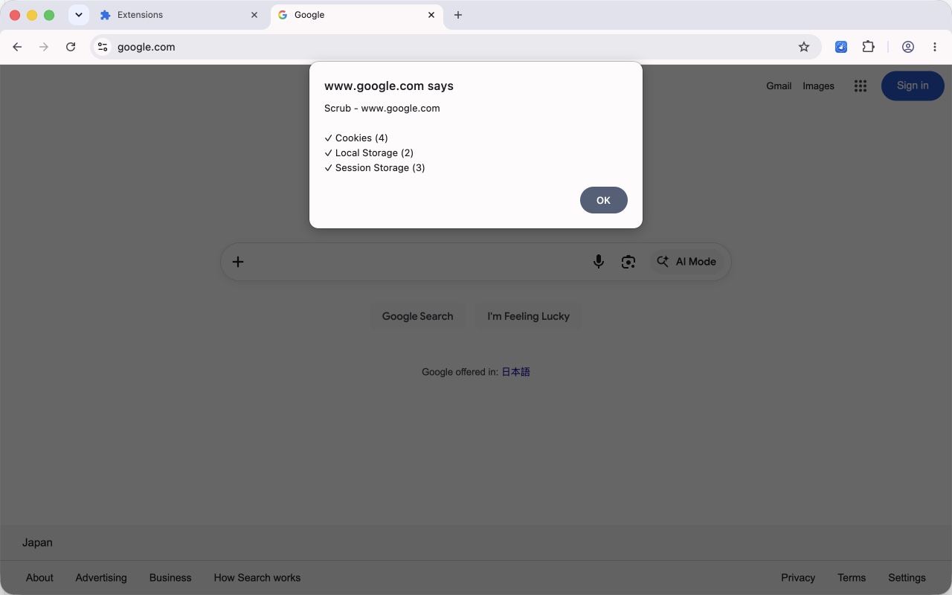Open Chrome's three-dot menu
The image size is (952, 595).
[935, 47]
